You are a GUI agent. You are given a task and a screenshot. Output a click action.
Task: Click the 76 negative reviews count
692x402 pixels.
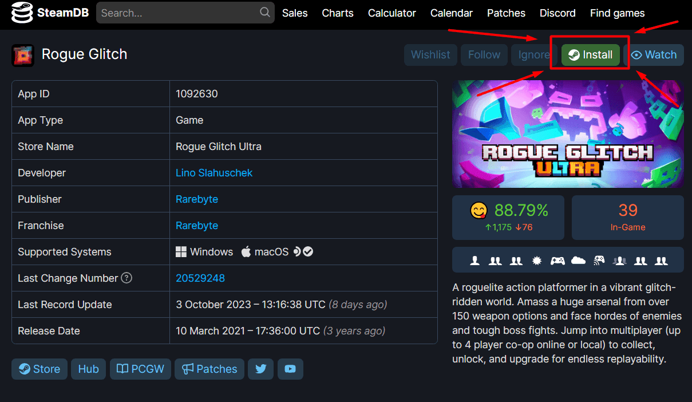[523, 227]
